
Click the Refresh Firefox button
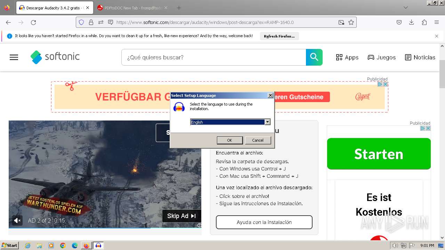point(279,36)
